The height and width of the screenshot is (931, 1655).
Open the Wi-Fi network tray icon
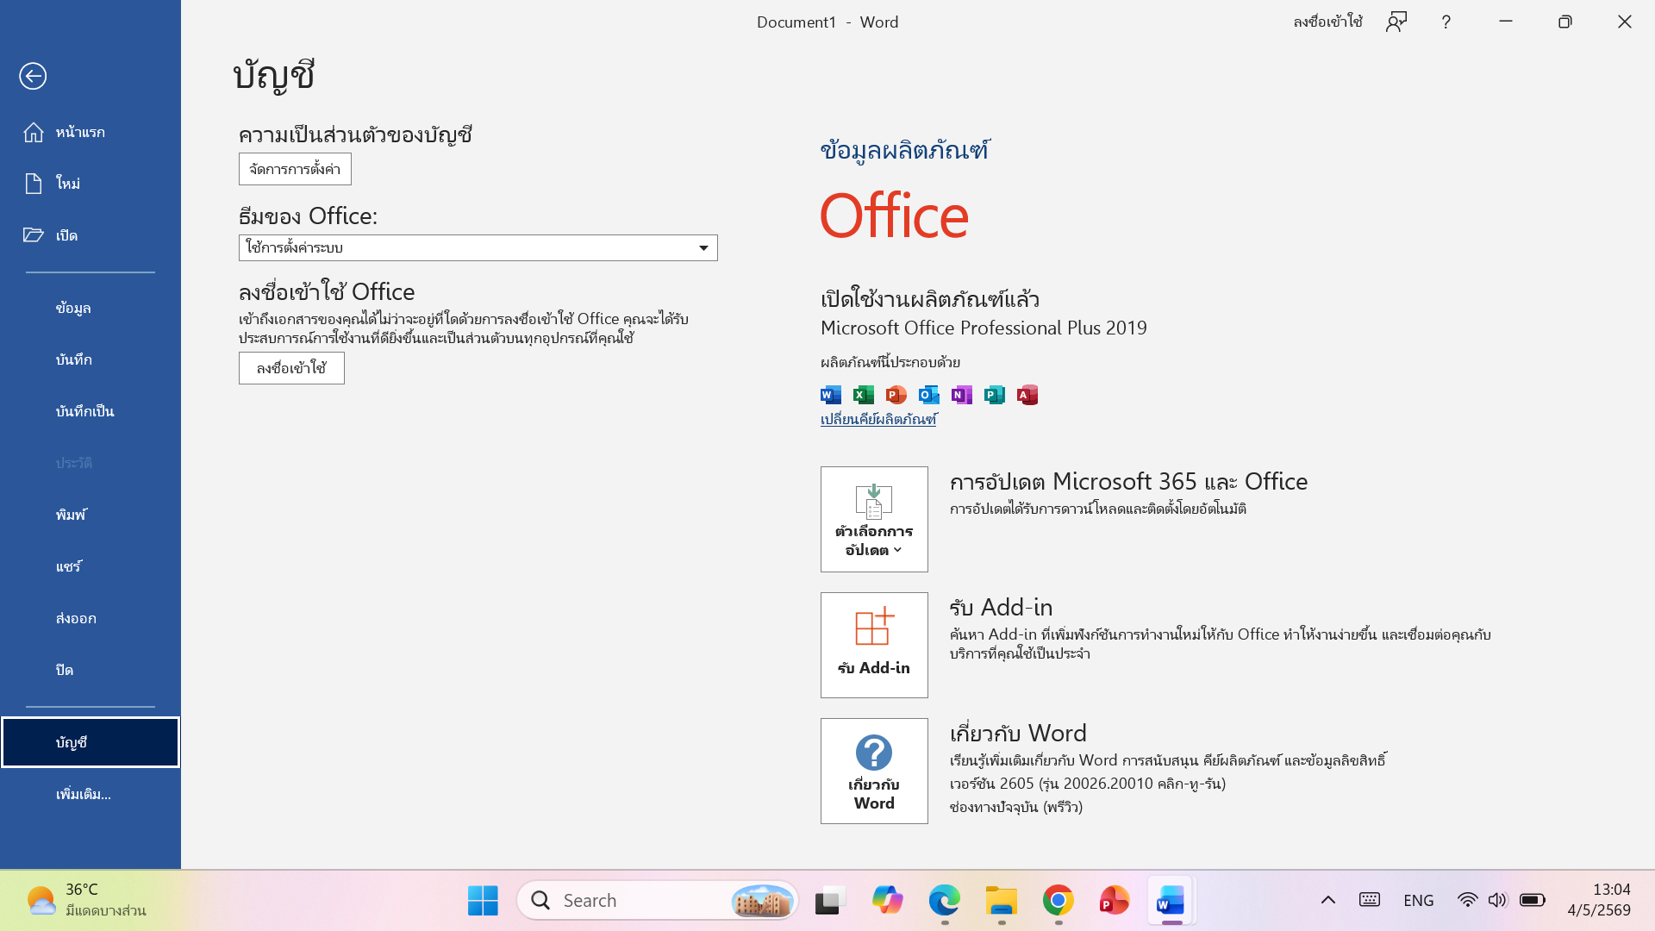tap(1467, 900)
